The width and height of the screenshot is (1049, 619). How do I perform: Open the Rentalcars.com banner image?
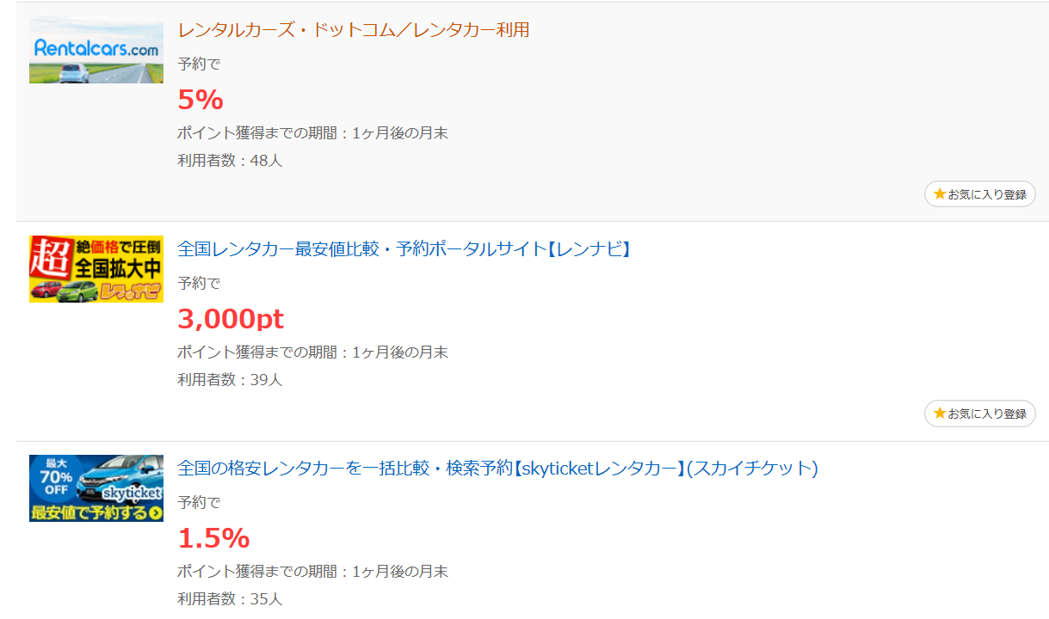click(x=96, y=50)
